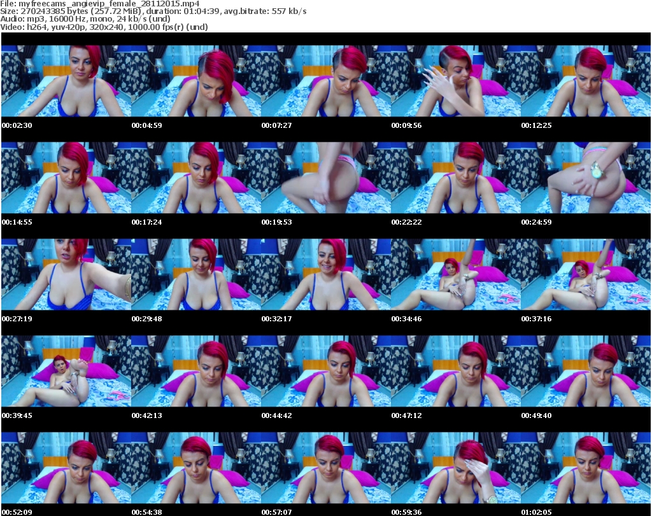Click the 00:14:55 timestamp label

click(x=17, y=222)
